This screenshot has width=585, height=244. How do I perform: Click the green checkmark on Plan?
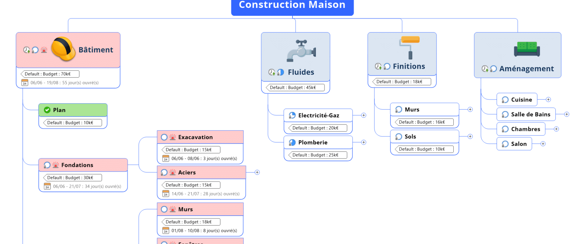(x=47, y=110)
